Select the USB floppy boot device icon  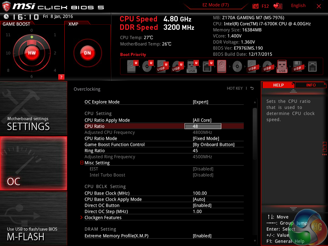pyautogui.click(x=297, y=66)
